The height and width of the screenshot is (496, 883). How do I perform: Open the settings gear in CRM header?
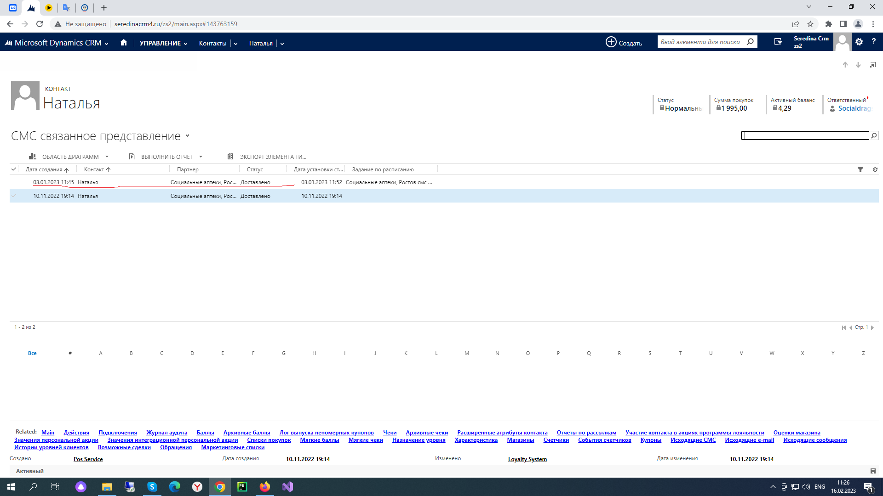(x=859, y=42)
